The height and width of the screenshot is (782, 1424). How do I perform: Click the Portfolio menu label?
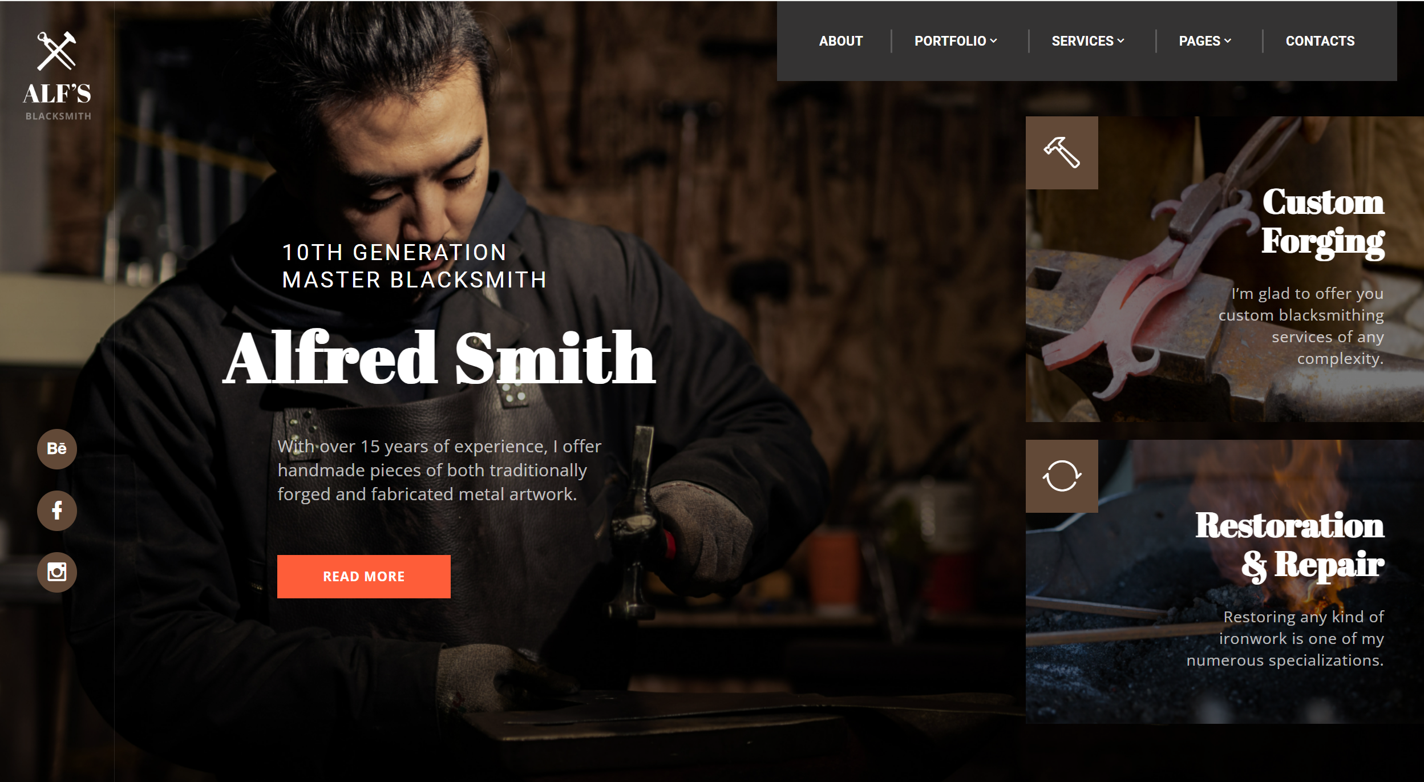(949, 41)
